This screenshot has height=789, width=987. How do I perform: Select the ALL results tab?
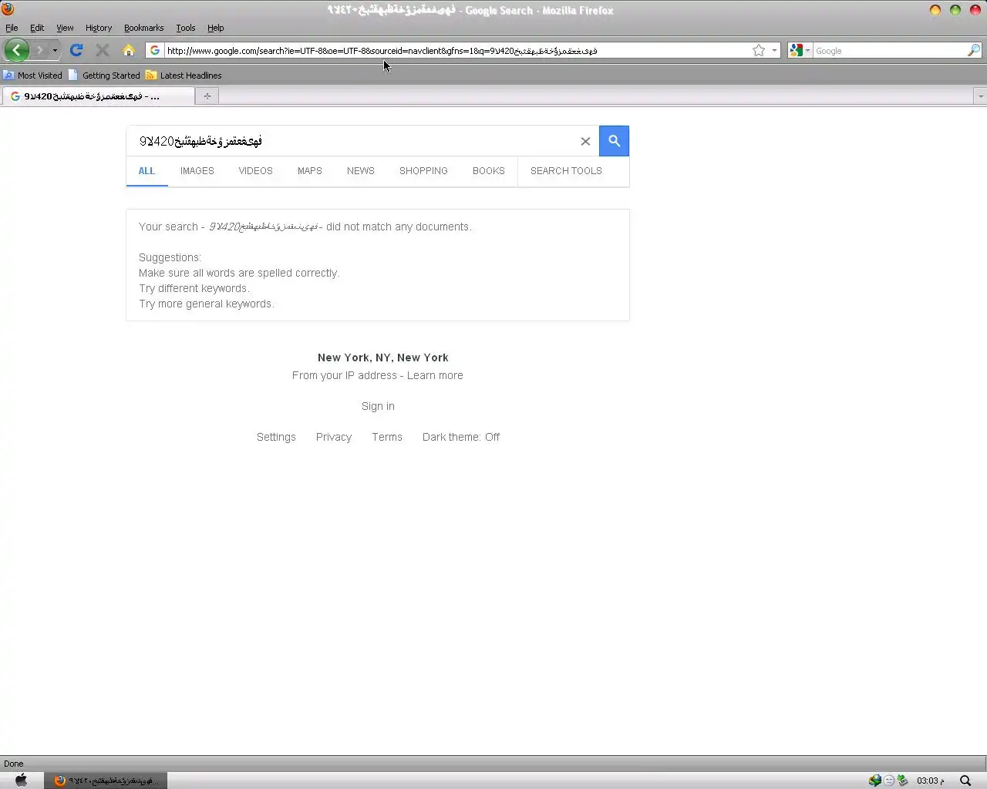pos(147,171)
